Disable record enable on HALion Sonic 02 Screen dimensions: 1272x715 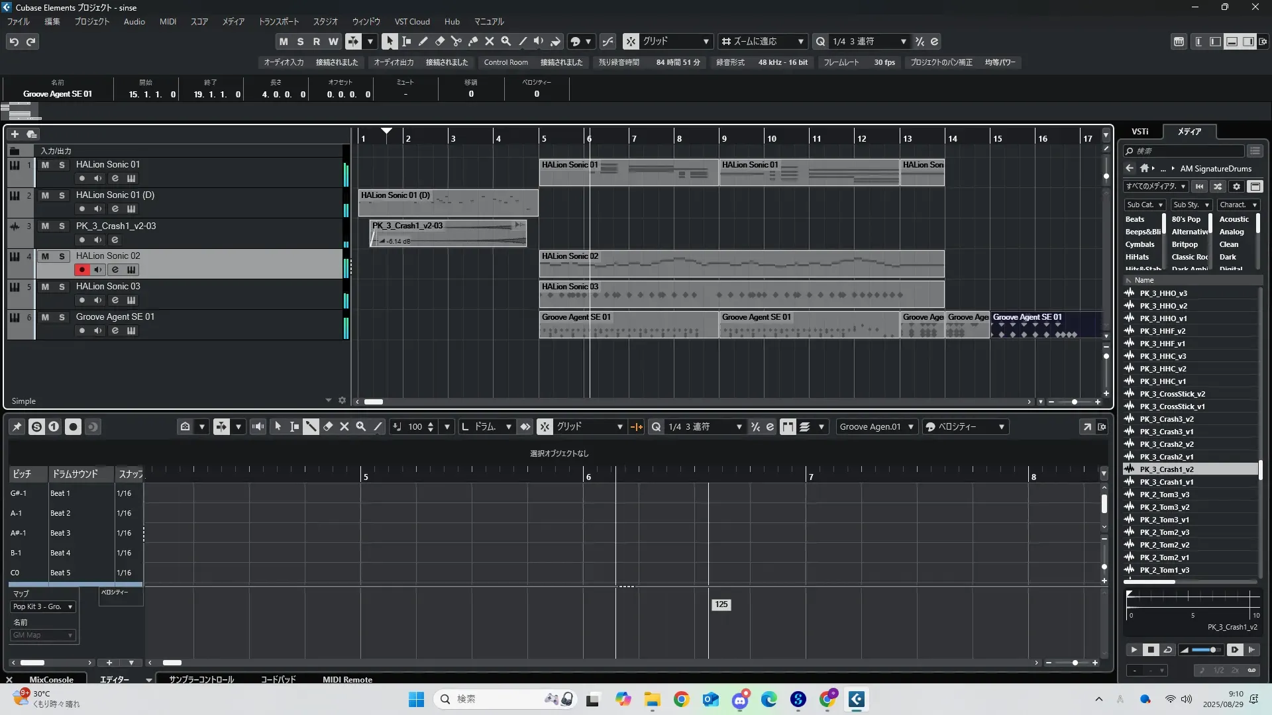[x=81, y=269]
